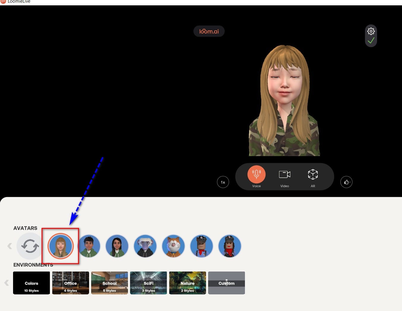Open the settings gear icon

(371, 31)
